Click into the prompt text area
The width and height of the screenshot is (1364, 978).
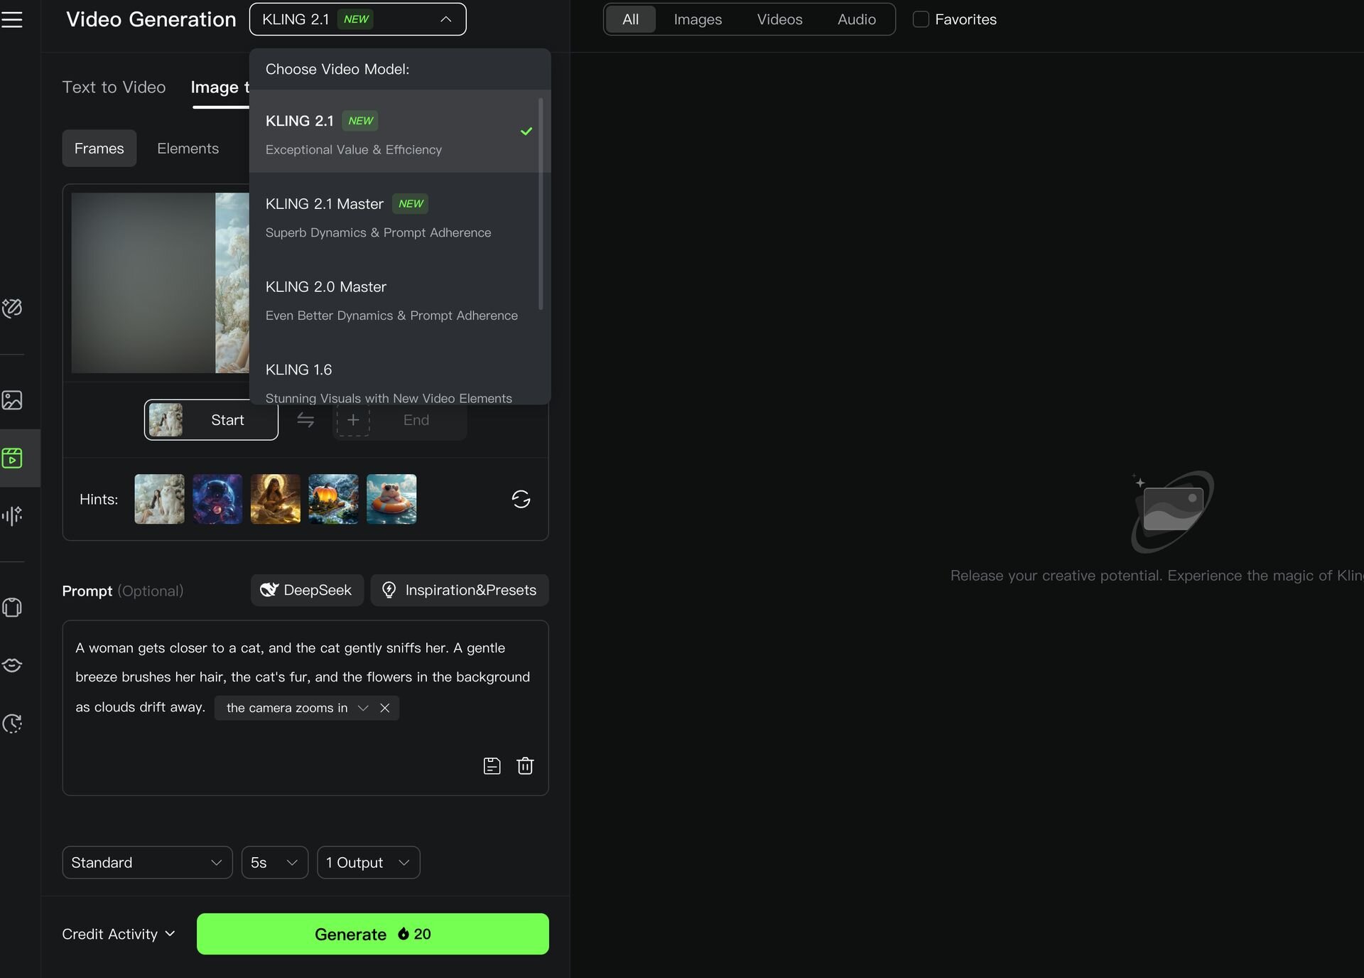[305, 708]
